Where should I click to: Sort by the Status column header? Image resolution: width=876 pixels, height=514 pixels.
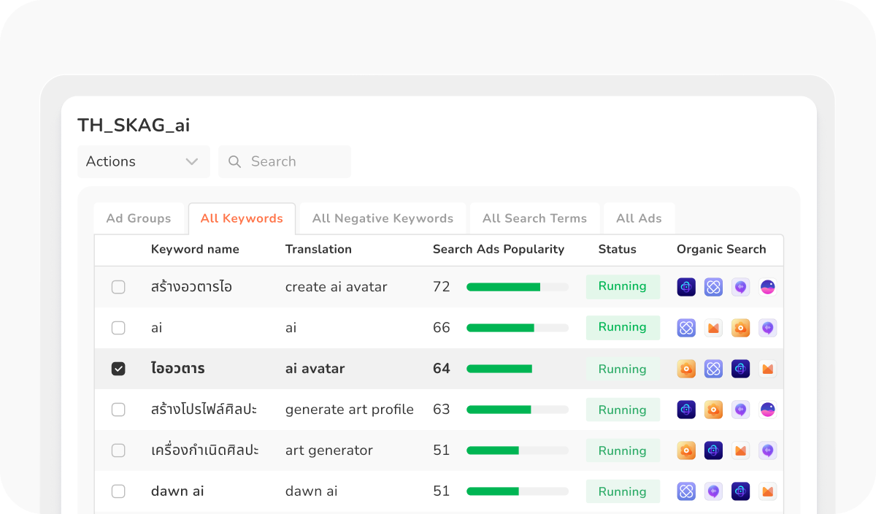pos(617,249)
